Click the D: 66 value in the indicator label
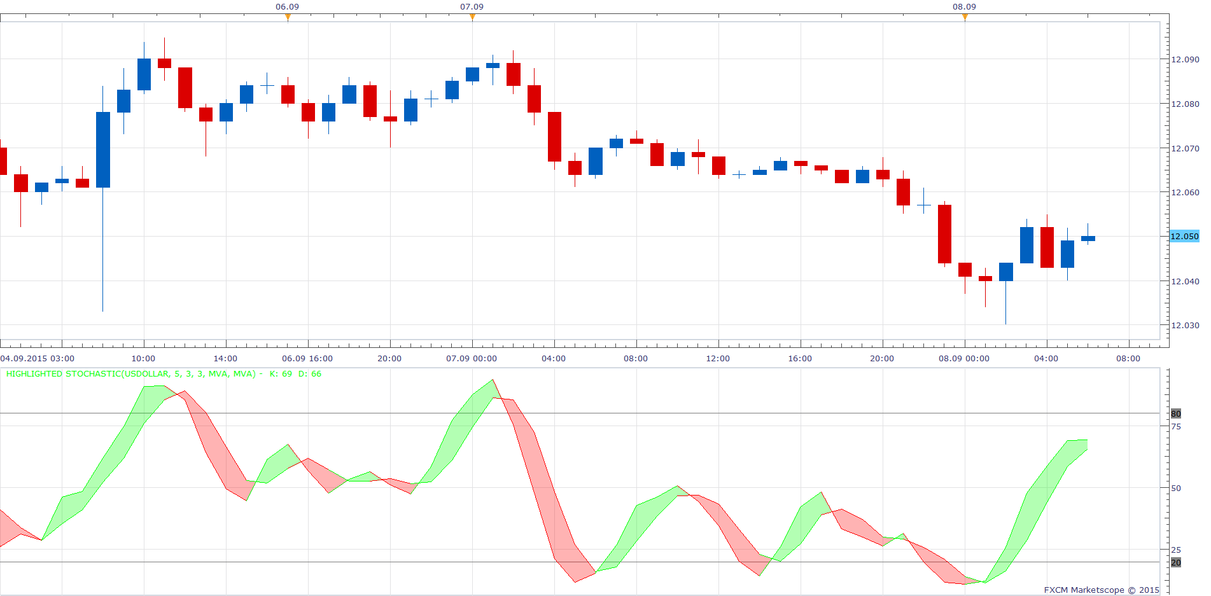The height and width of the screenshot is (596, 1211). [x=310, y=374]
